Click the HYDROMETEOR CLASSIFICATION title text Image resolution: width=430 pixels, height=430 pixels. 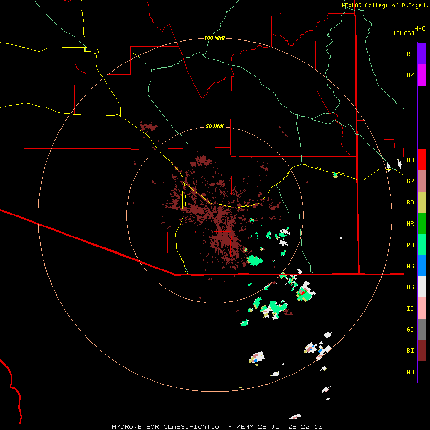click(x=168, y=427)
